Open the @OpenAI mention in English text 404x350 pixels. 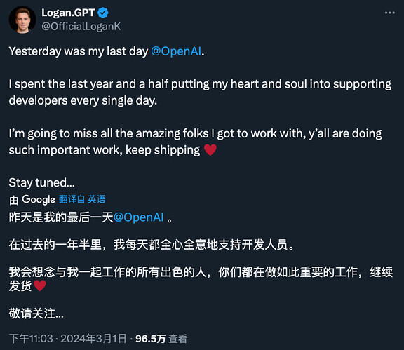pos(176,51)
